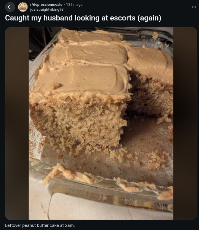Open the three-dot post options menu

194,7
